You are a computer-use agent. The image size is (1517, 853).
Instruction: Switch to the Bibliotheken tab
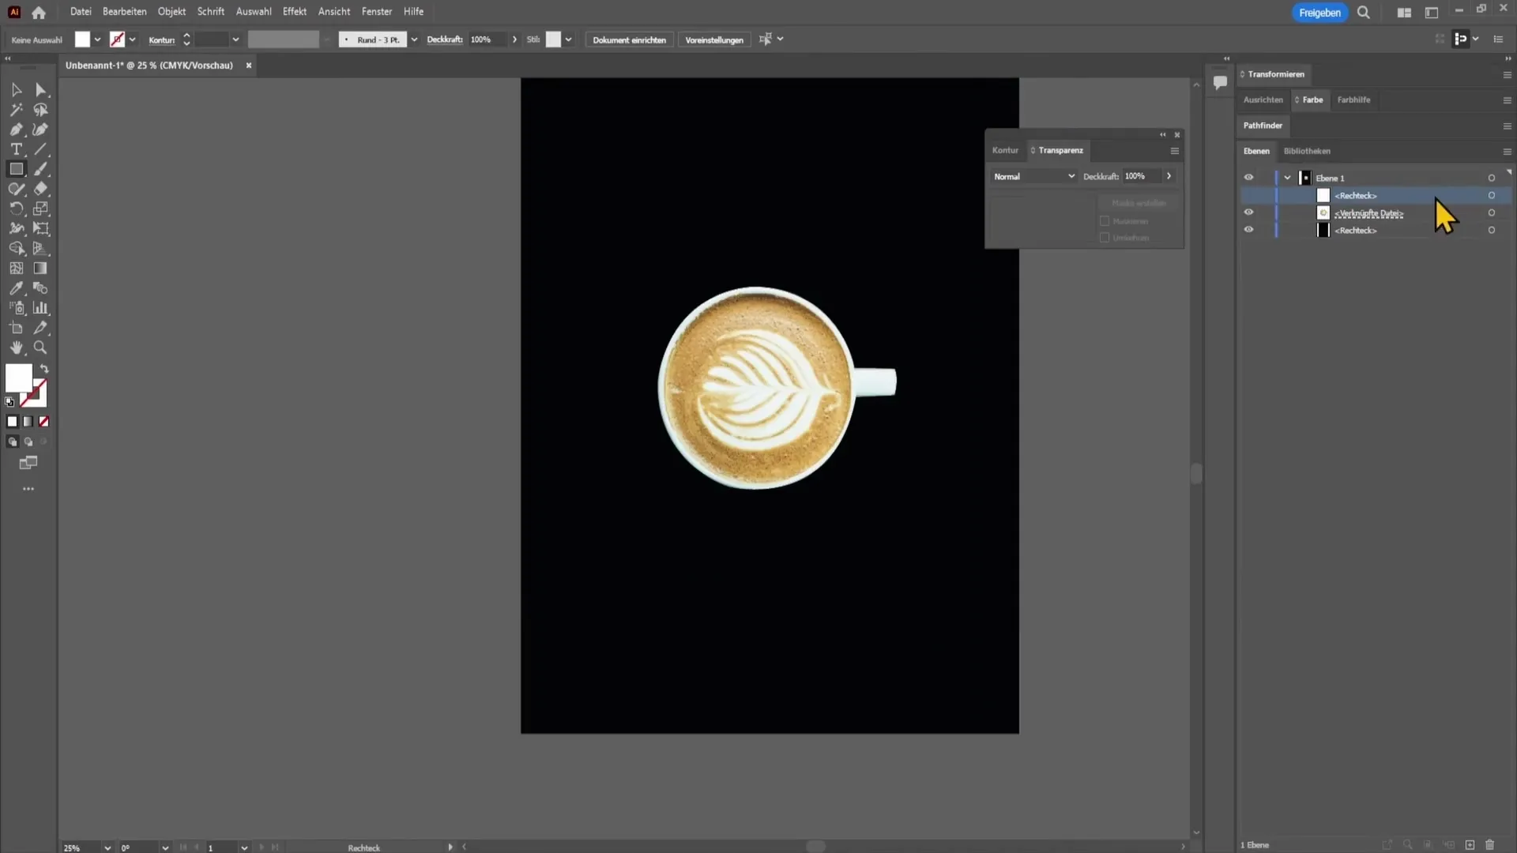(x=1307, y=151)
